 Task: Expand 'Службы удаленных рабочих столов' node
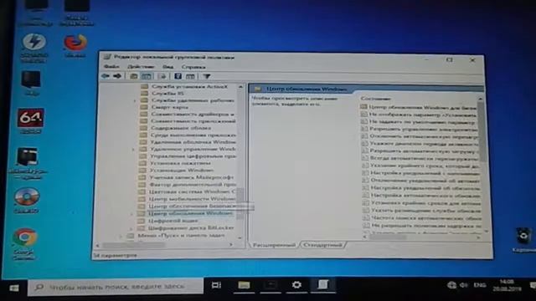[x=134, y=100]
